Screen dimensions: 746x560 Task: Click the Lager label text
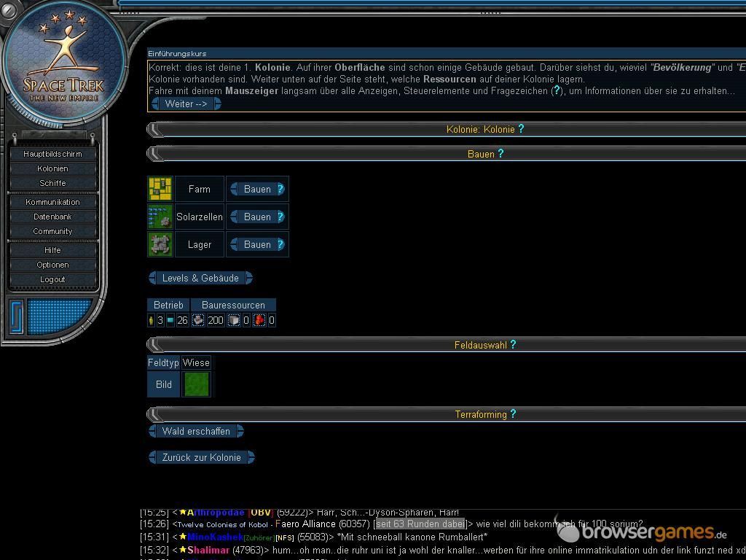pyautogui.click(x=200, y=244)
